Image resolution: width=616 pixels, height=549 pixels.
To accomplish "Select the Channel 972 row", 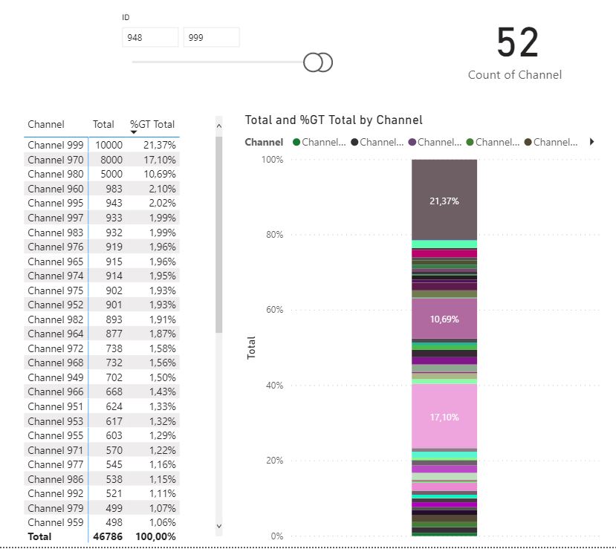I will coord(102,348).
